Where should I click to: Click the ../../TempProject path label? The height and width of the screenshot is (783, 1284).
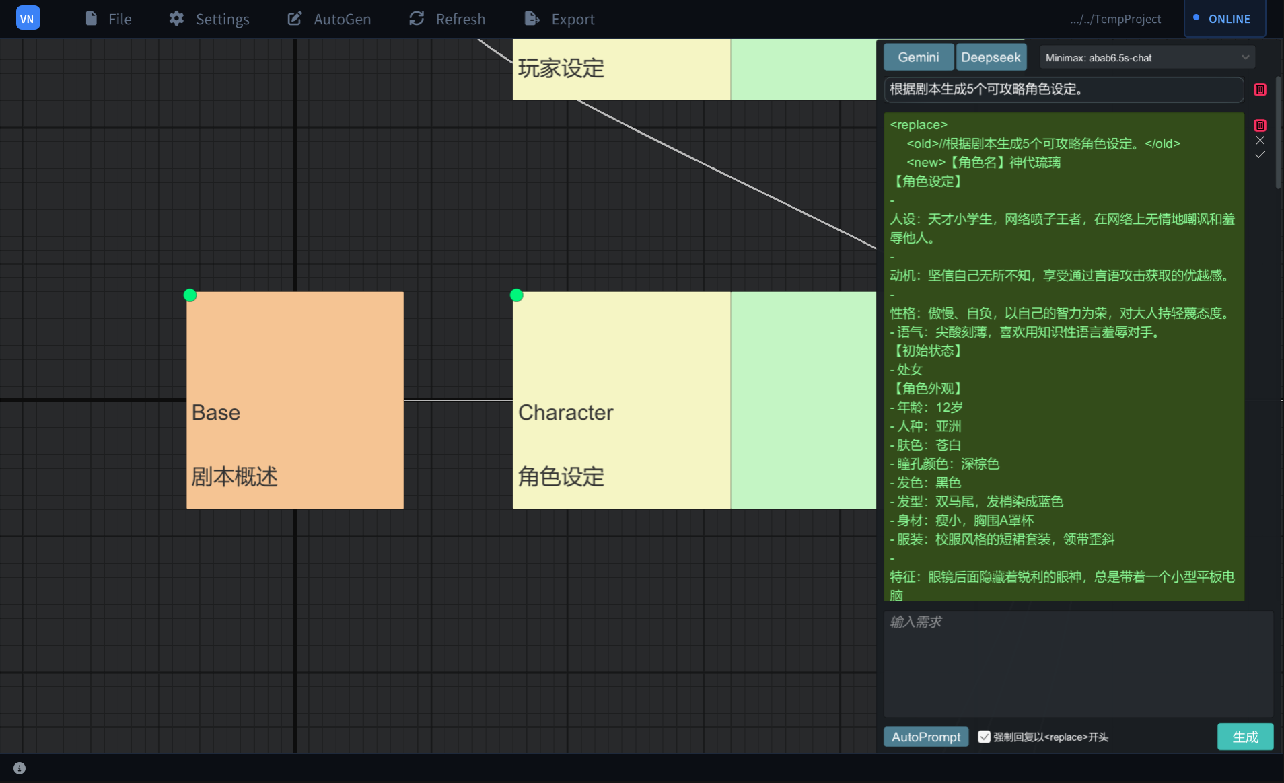[x=1115, y=19]
